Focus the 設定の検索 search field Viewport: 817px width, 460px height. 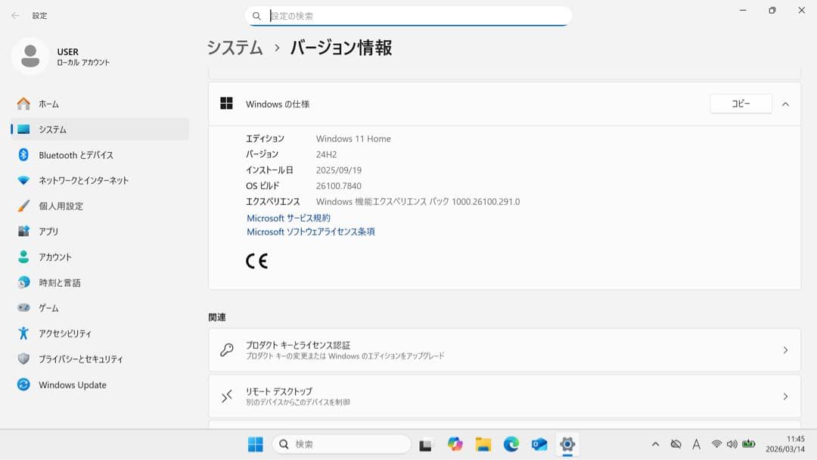408,16
